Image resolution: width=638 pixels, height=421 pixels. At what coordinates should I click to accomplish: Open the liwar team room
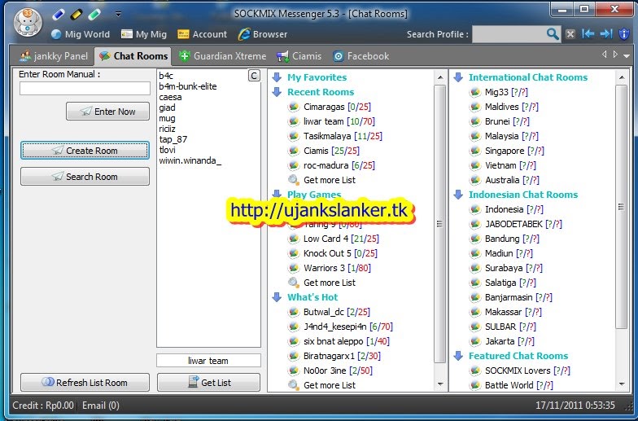(x=339, y=121)
